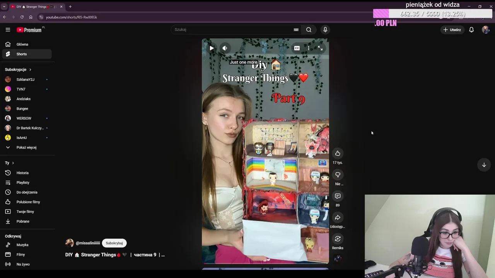Click the Subskrybuj button
Screen dimensions: 495x278
[x=114, y=243]
